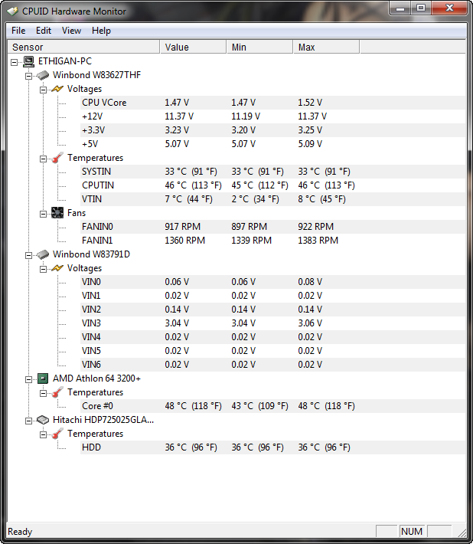Image resolution: width=473 pixels, height=544 pixels.
Task: Select the +12V voltage row
Action: click(272, 116)
